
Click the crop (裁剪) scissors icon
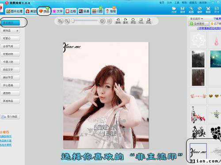pyautogui.click(x=208, y=10)
